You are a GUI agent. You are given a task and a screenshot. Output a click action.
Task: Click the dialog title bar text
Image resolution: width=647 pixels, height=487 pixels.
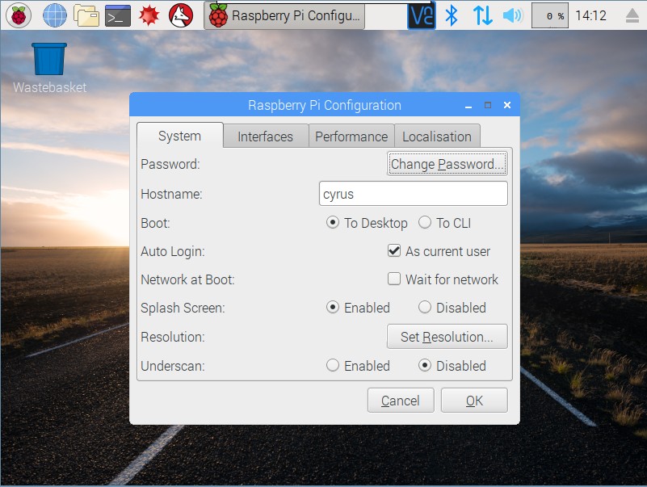coord(325,105)
